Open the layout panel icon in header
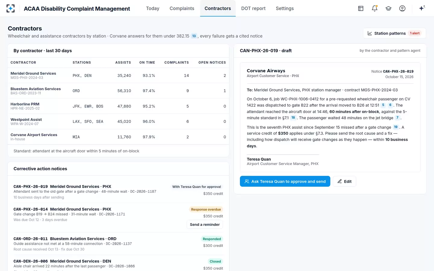This screenshot has height=271, width=434. pyautogui.click(x=361, y=8)
